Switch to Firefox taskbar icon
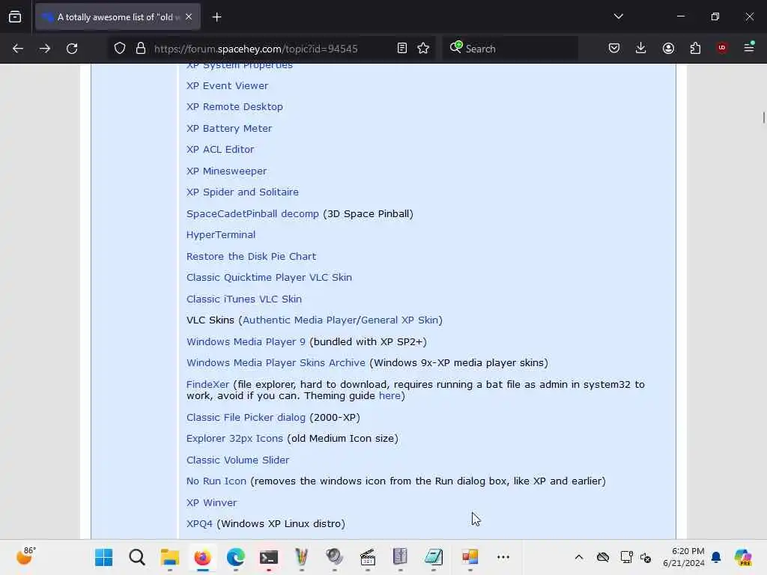Screen dimensions: 767x575 (x=202, y=557)
